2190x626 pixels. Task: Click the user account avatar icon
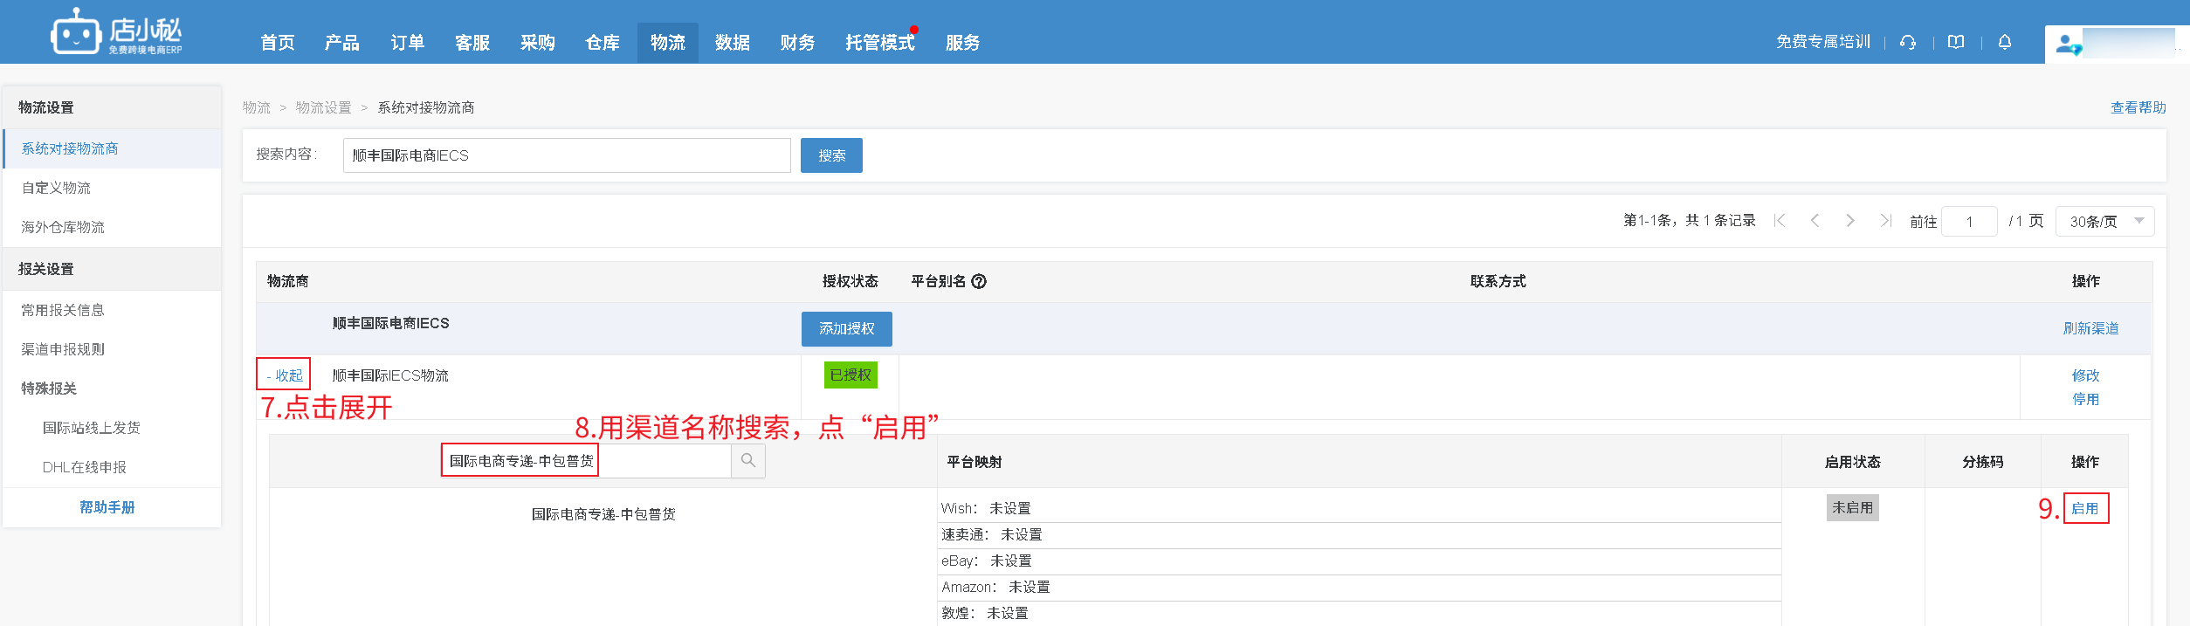[2067, 44]
